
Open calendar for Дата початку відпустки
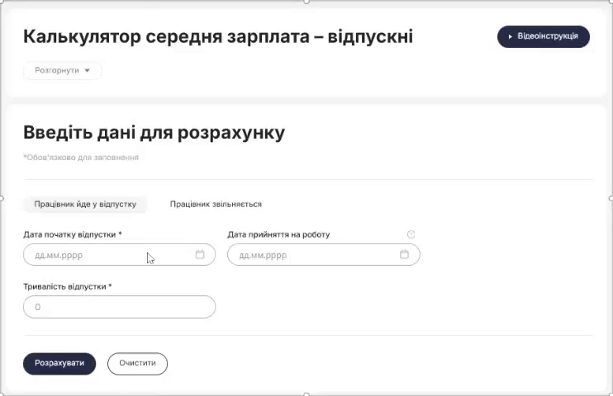200,254
